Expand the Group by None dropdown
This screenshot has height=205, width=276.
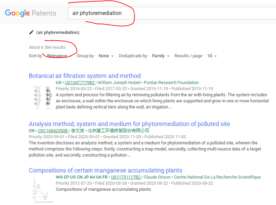click(x=106, y=56)
